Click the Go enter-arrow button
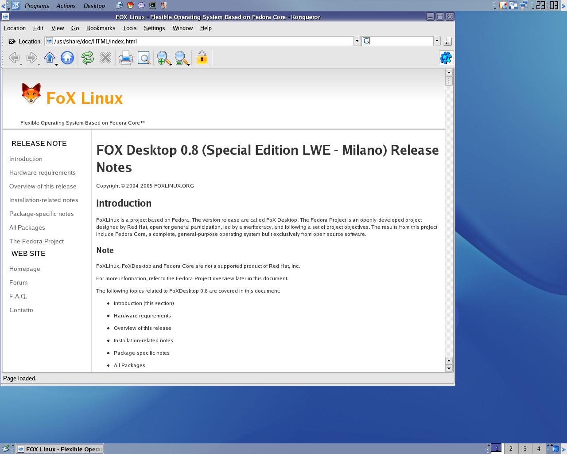The height and width of the screenshot is (454, 567). 447,41
